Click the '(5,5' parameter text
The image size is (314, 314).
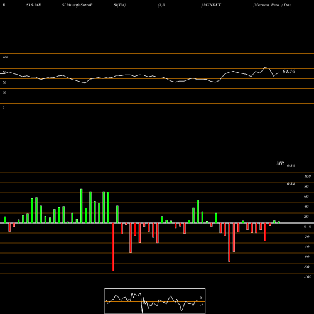tap(161, 5)
